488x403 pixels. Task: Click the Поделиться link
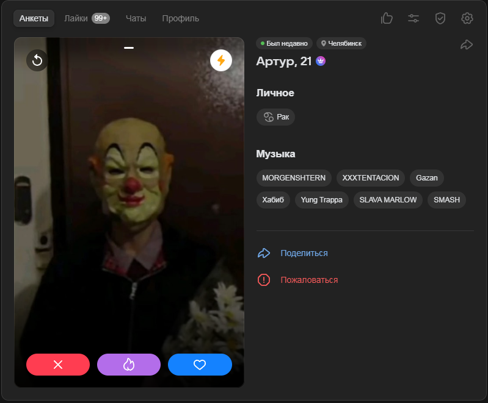(x=304, y=253)
